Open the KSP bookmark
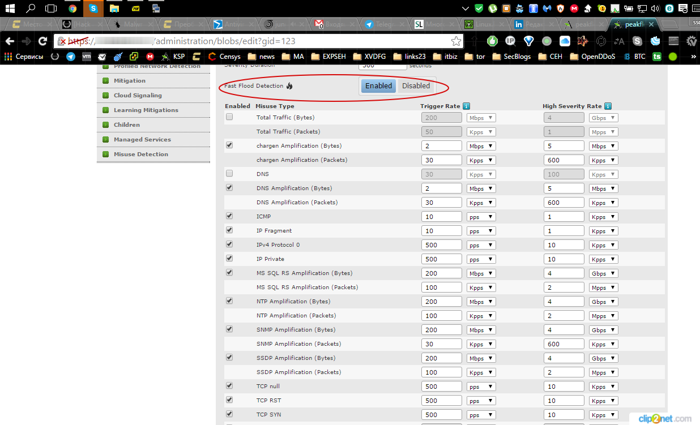Screen dimensions: 700x425 [x=173, y=57]
